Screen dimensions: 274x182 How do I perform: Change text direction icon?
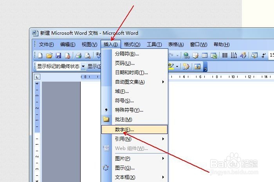point(234,55)
